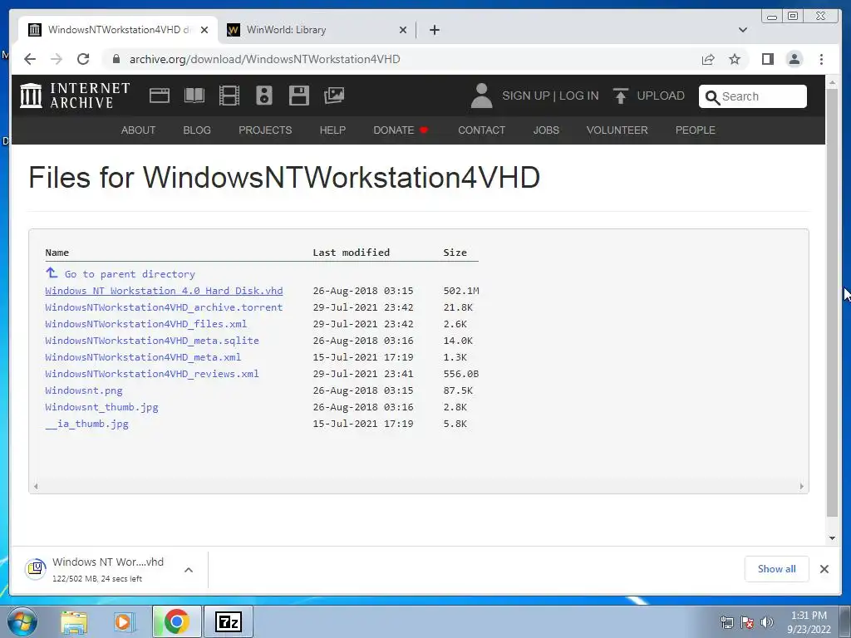Screen dimensions: 851x638
Task: Open Windows Media Player from the taskbar
Action: tap(123, 621)
